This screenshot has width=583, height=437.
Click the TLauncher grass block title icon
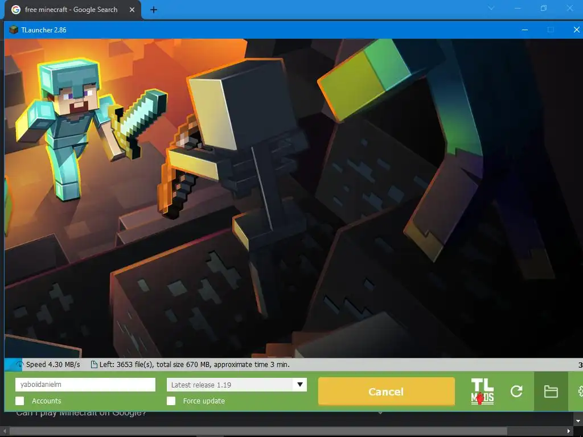click(14, 30)
